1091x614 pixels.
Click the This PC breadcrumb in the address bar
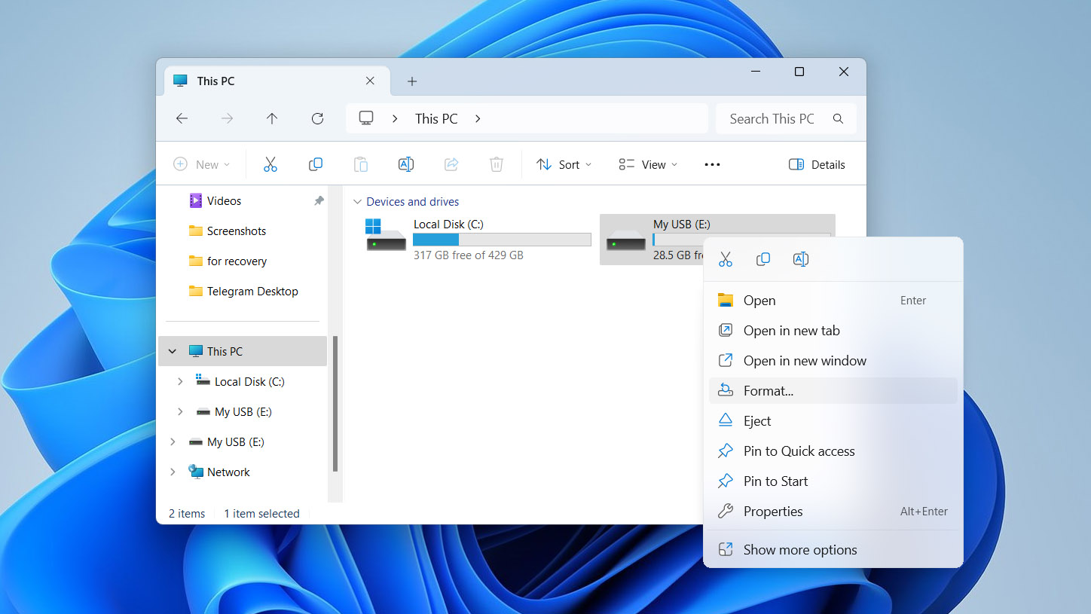436,118
